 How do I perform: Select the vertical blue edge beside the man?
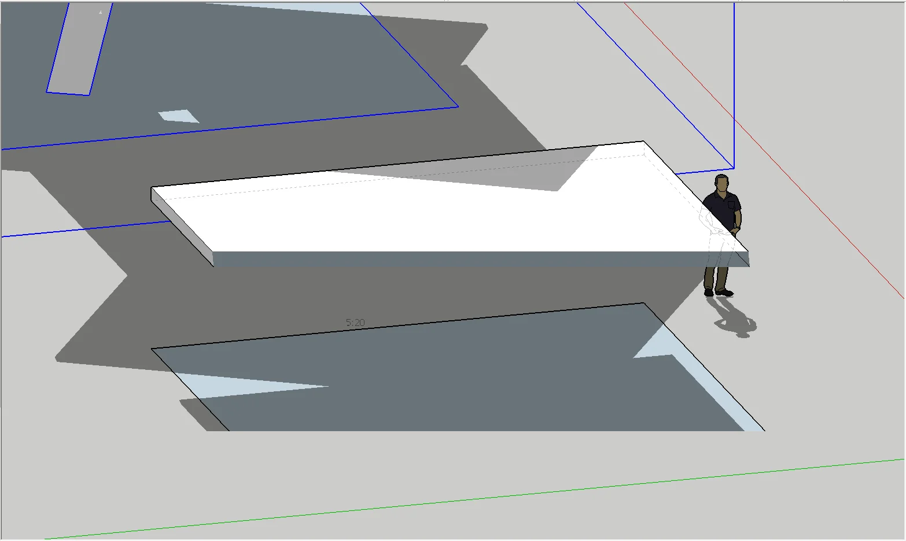[734, 87]
